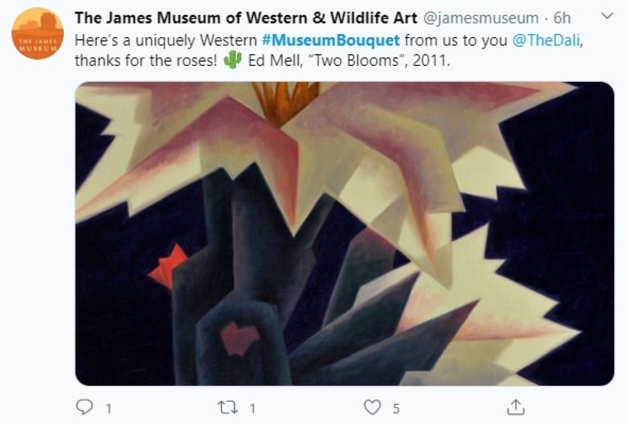Like the tweet with the heart icon

[373, 407]
